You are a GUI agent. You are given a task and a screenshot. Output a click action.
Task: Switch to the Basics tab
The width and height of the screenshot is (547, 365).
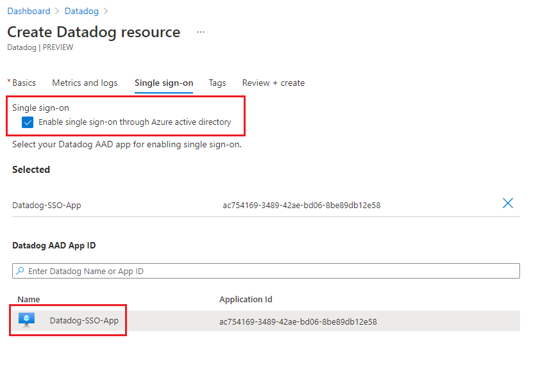tap(24, 83)
